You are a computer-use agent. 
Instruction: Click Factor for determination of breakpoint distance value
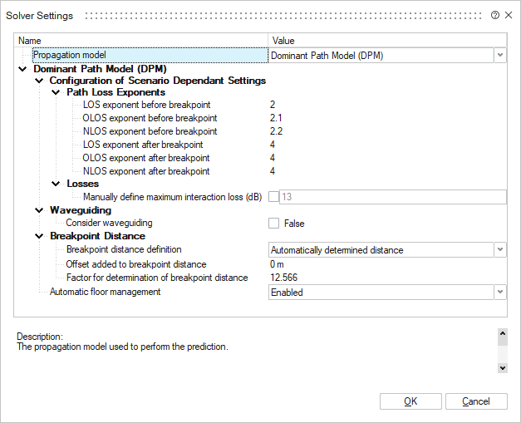(x=386, y=278)
